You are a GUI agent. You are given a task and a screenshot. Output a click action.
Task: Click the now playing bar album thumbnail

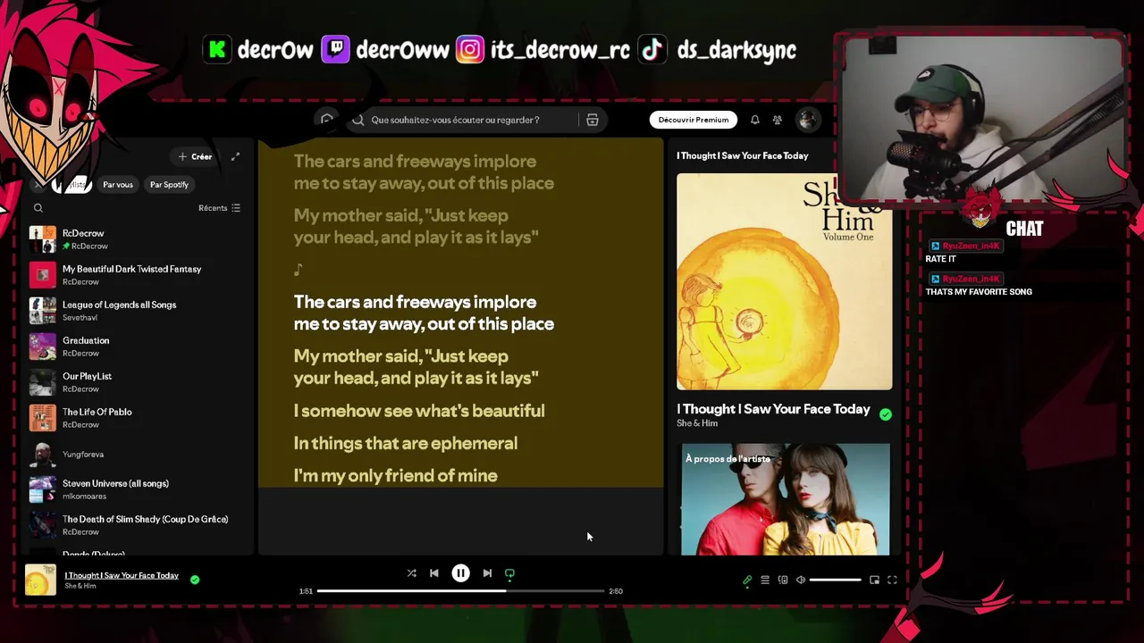point(40,580)
